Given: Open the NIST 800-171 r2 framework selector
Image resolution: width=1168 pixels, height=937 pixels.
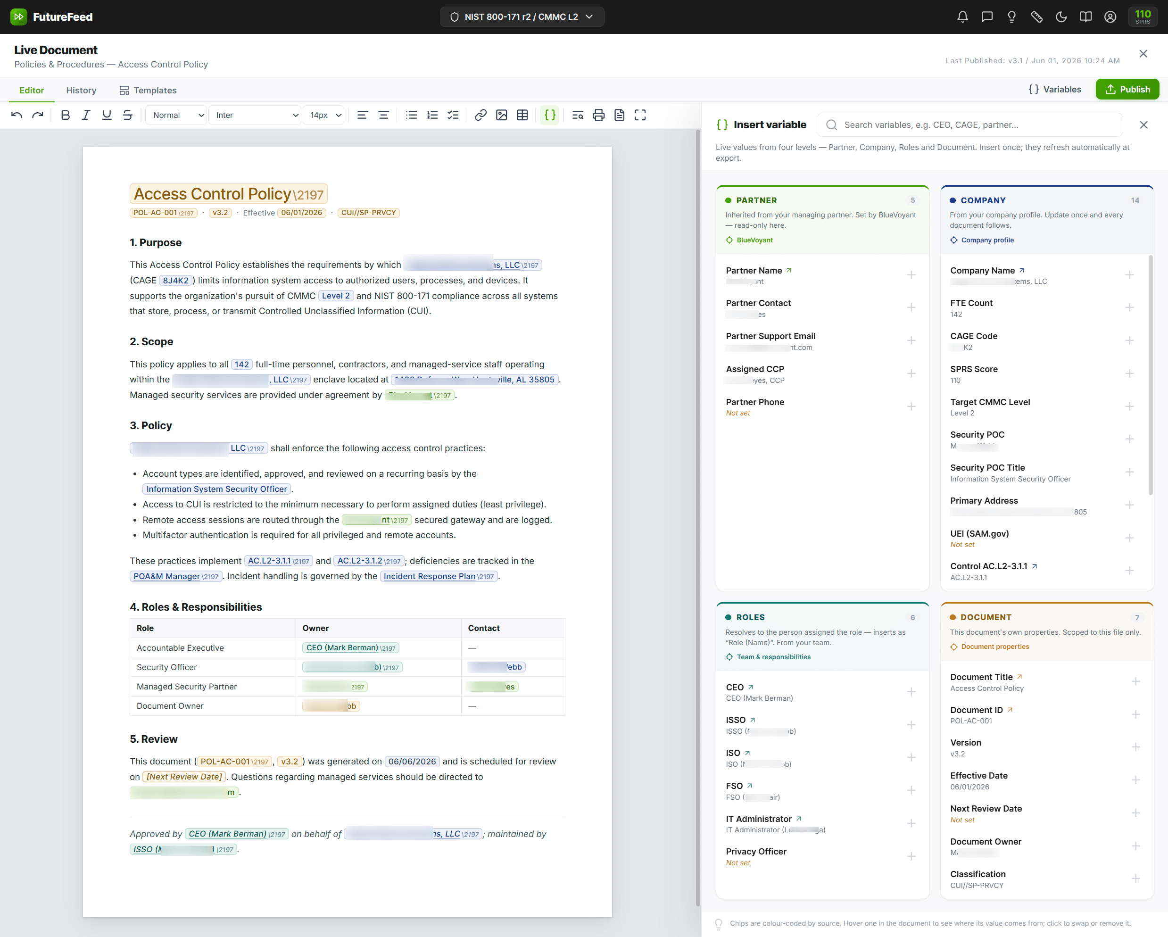Looking at the screenshot, I should (x=522, y=17).
